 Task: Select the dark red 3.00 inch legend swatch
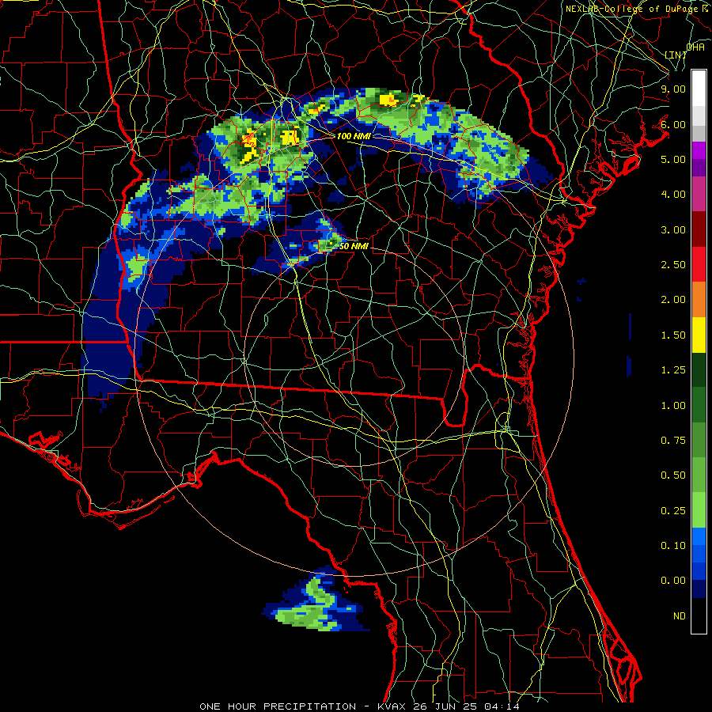coord(699,229)
